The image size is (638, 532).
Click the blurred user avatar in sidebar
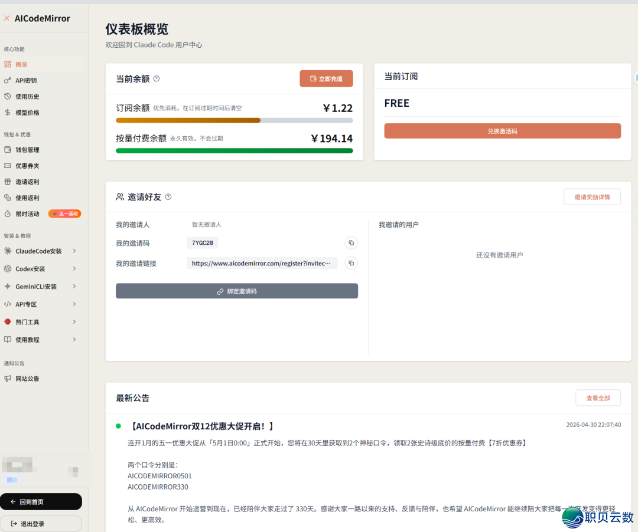tap(18, 465)
